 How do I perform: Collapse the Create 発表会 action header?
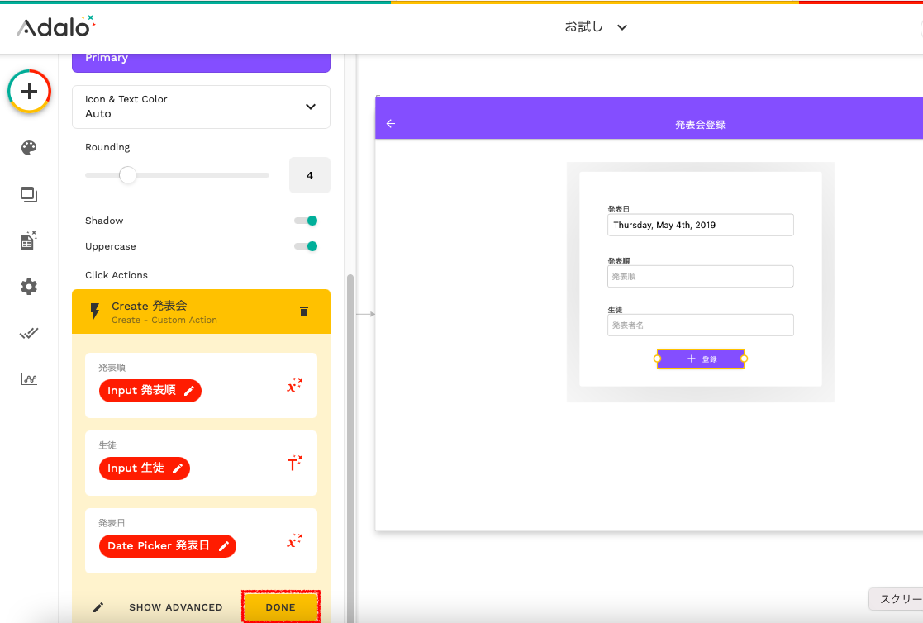pos(201,311)
